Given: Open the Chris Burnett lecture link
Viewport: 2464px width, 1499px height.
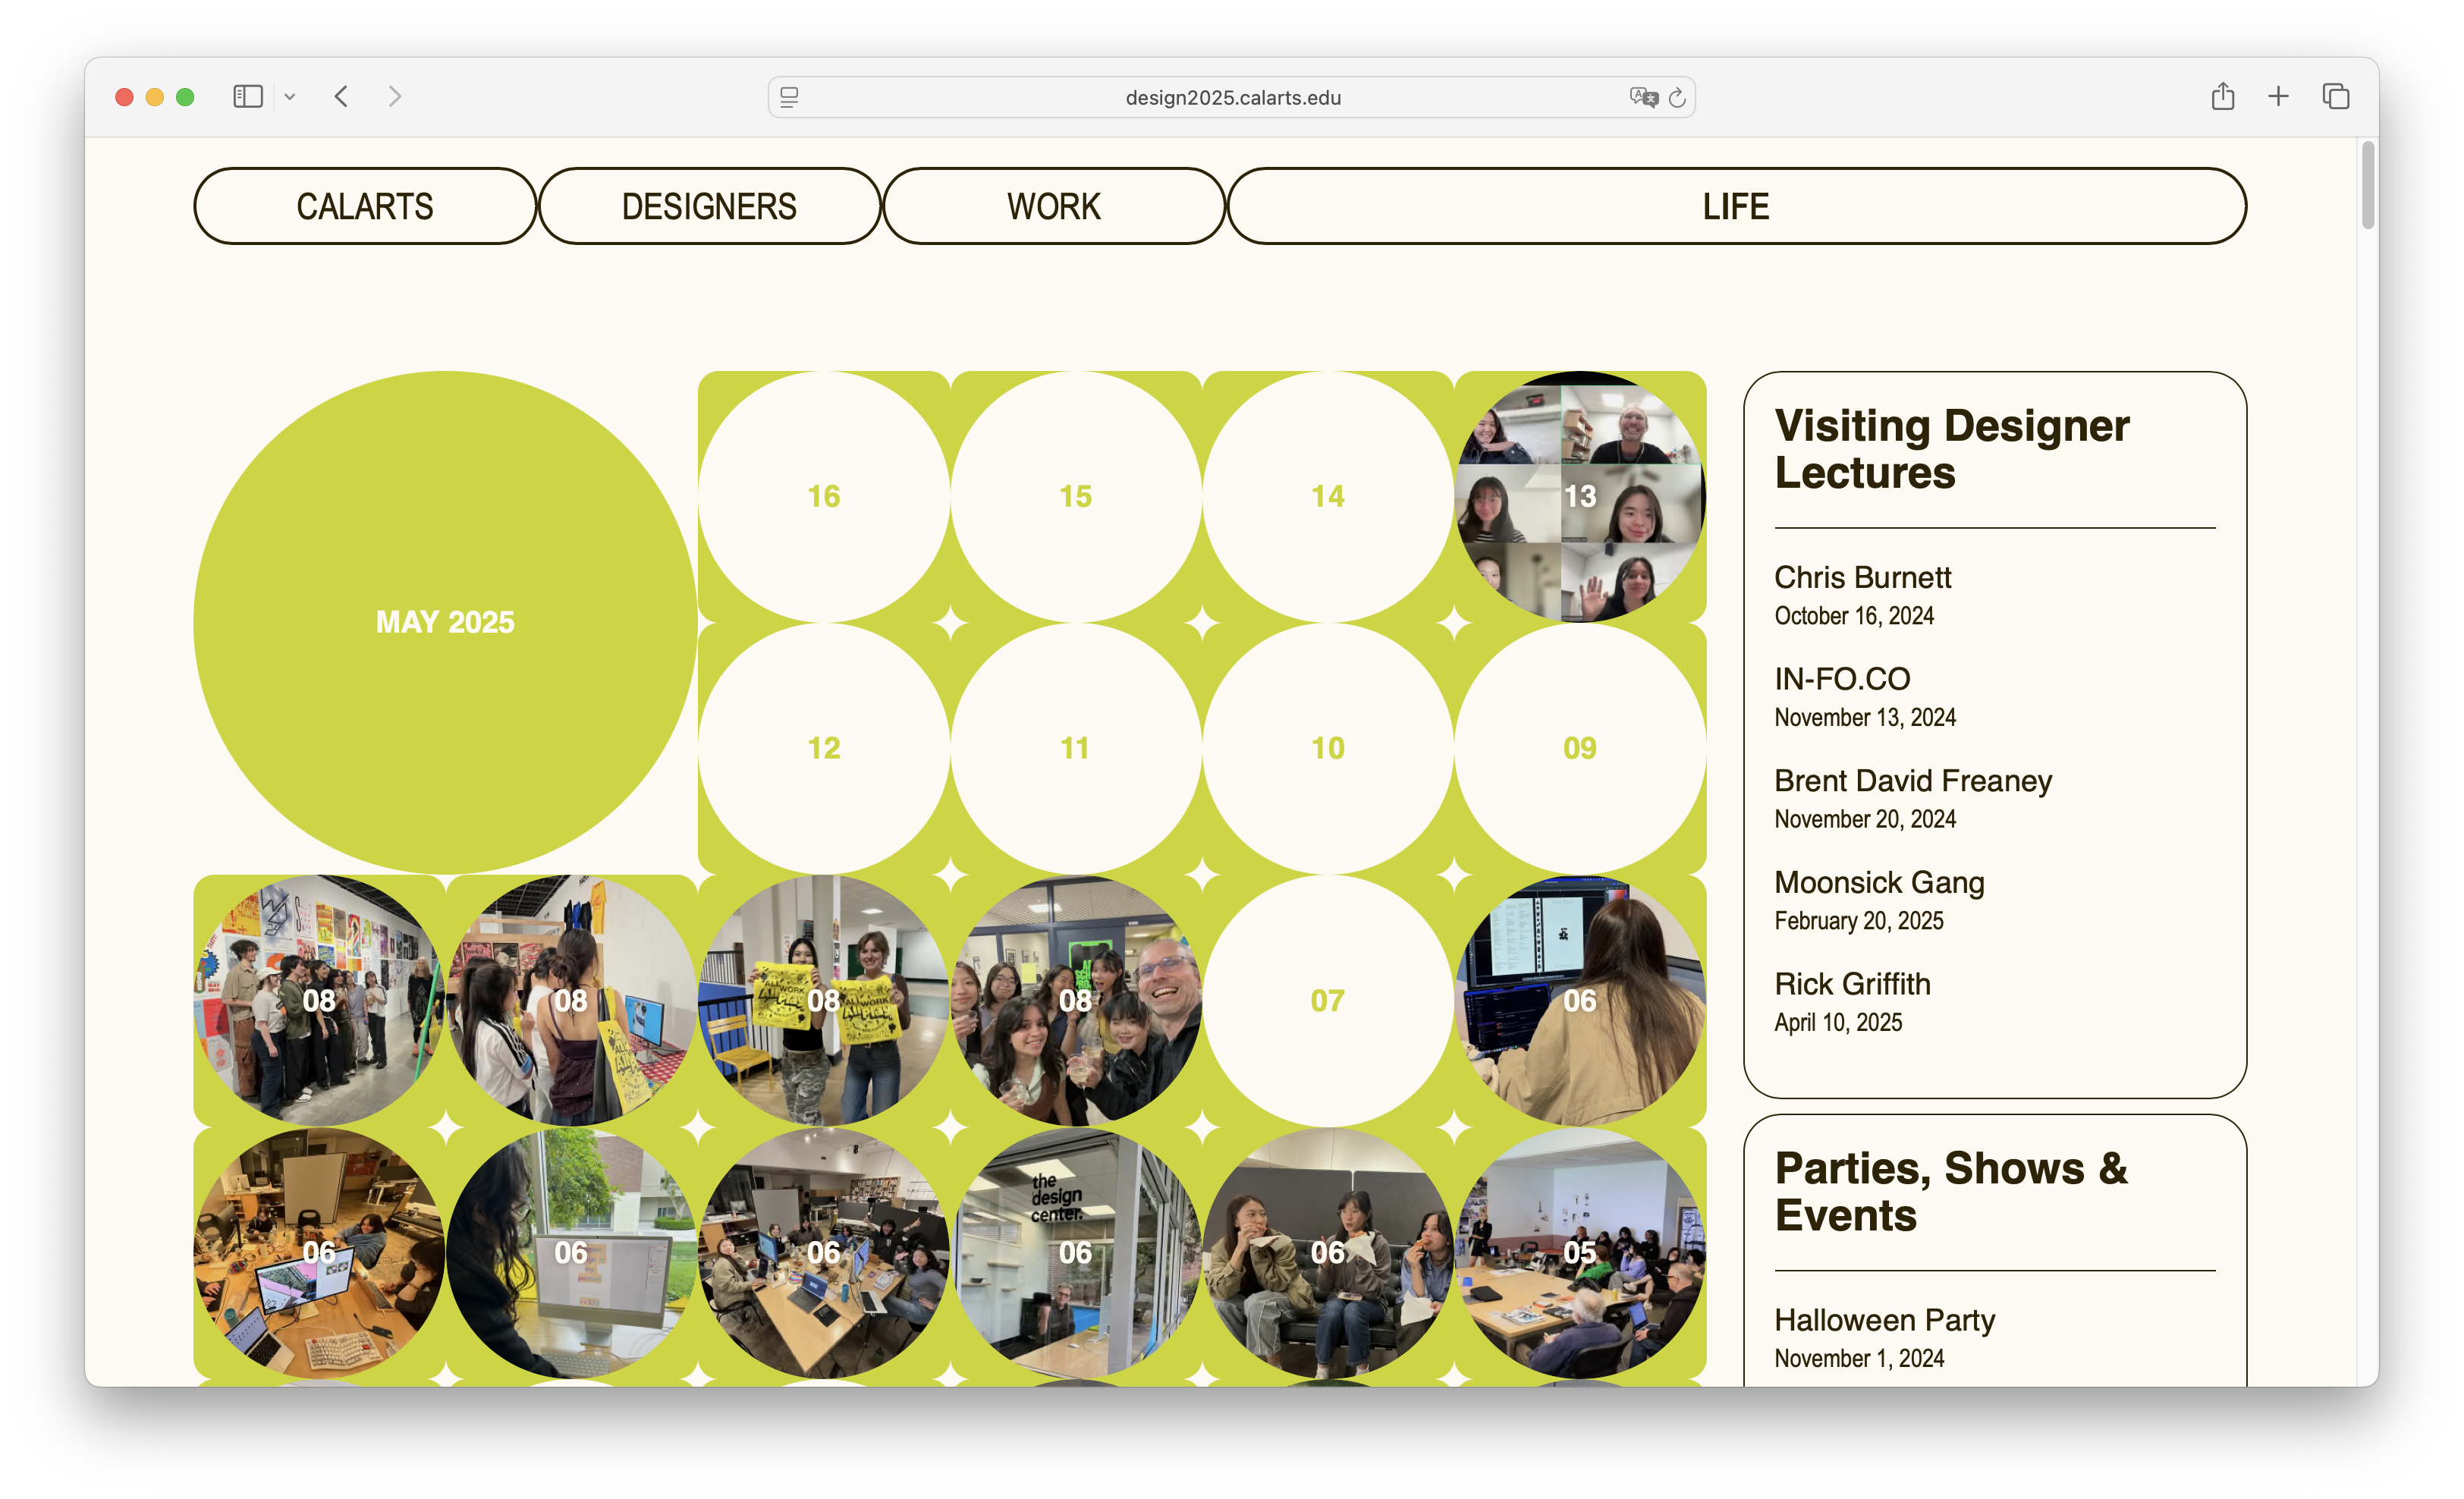Looking at the screenshot, I should (1862, 577).
